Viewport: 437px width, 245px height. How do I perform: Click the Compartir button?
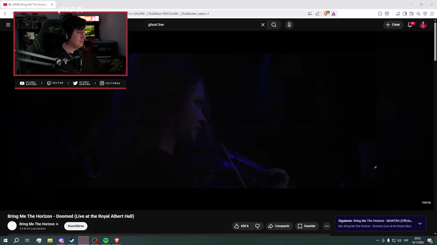click(x=279, y=226)
